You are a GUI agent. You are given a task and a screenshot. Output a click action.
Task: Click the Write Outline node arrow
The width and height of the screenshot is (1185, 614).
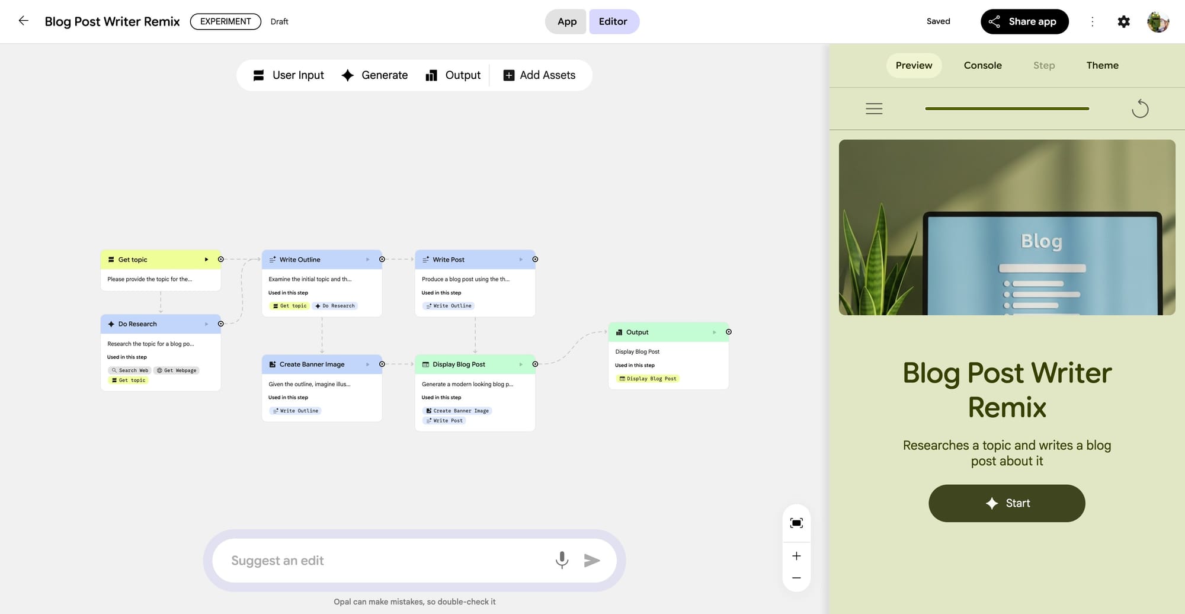tap(367, 260)
